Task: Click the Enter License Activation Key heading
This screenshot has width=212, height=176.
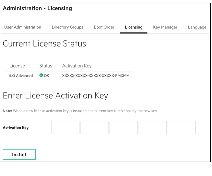Action: 55,96
